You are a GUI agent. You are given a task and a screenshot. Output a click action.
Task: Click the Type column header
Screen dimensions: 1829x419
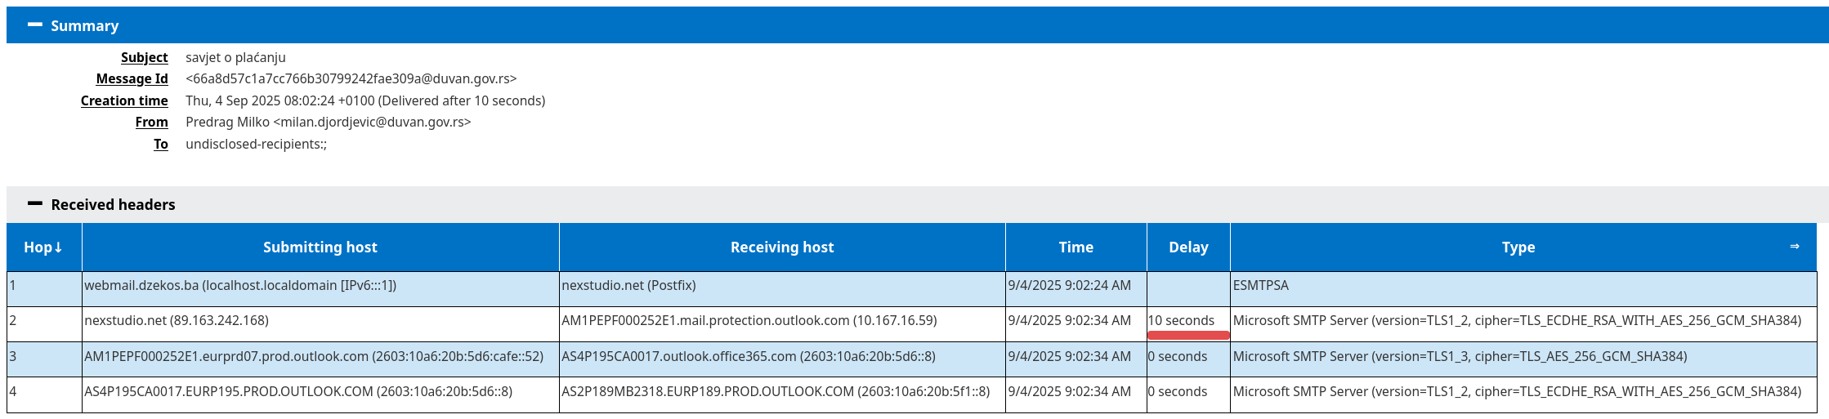click(1518, 247)
